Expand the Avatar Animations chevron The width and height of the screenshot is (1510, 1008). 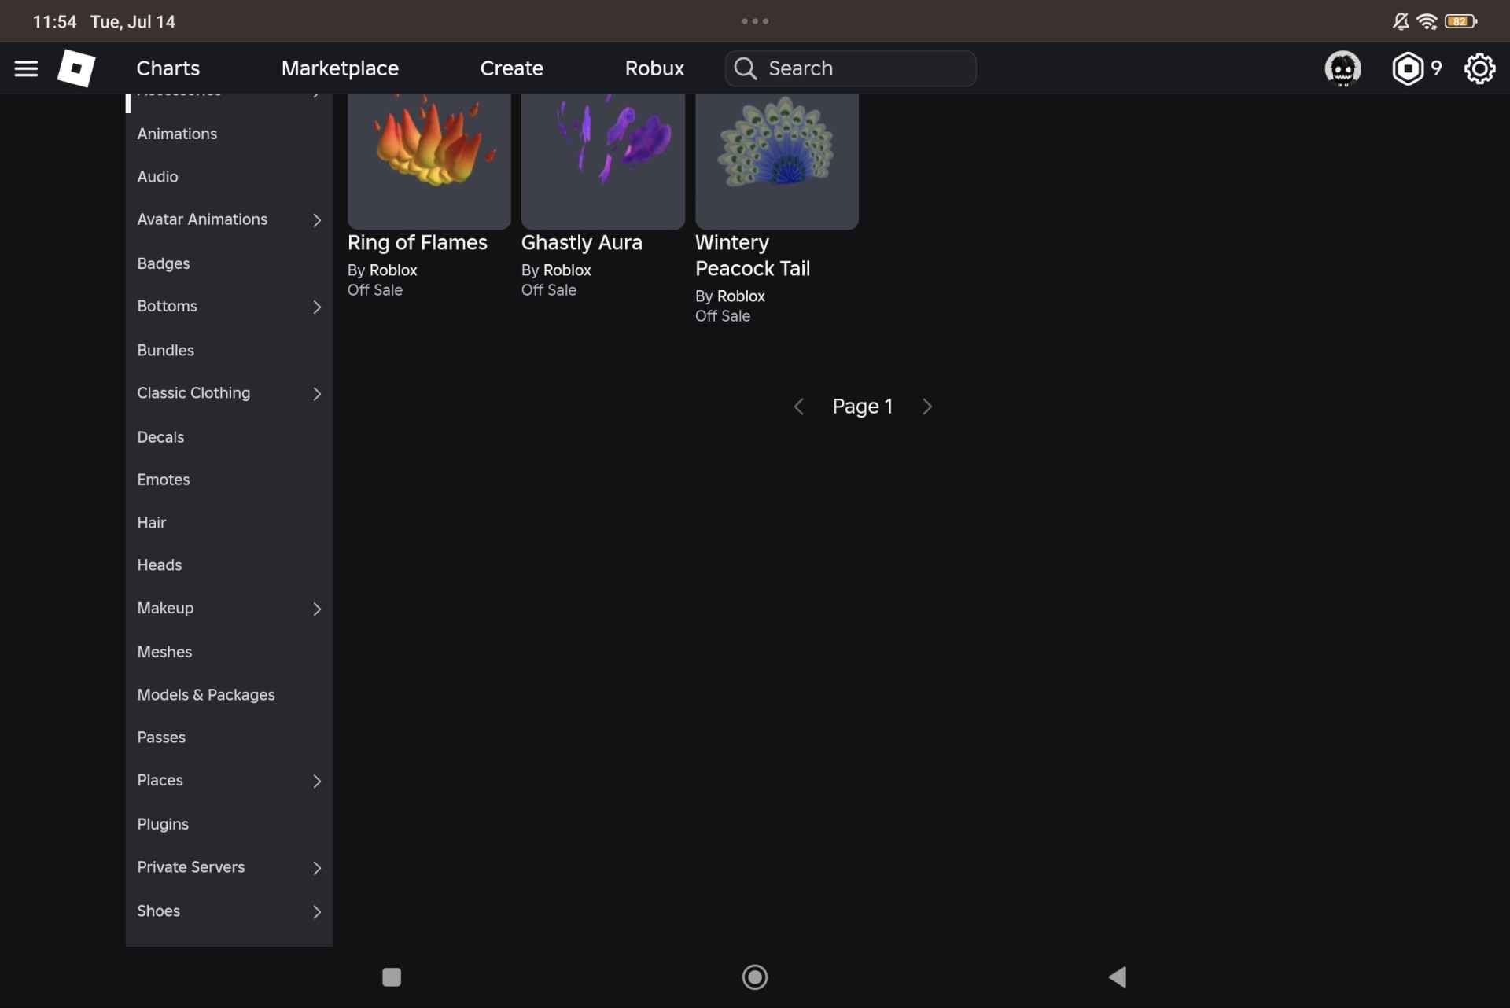[317, 220]
